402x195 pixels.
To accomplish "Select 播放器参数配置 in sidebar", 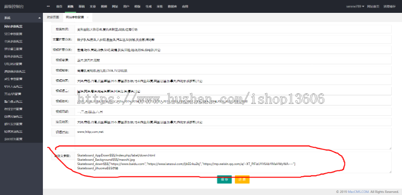I will [x=15, y=71].
